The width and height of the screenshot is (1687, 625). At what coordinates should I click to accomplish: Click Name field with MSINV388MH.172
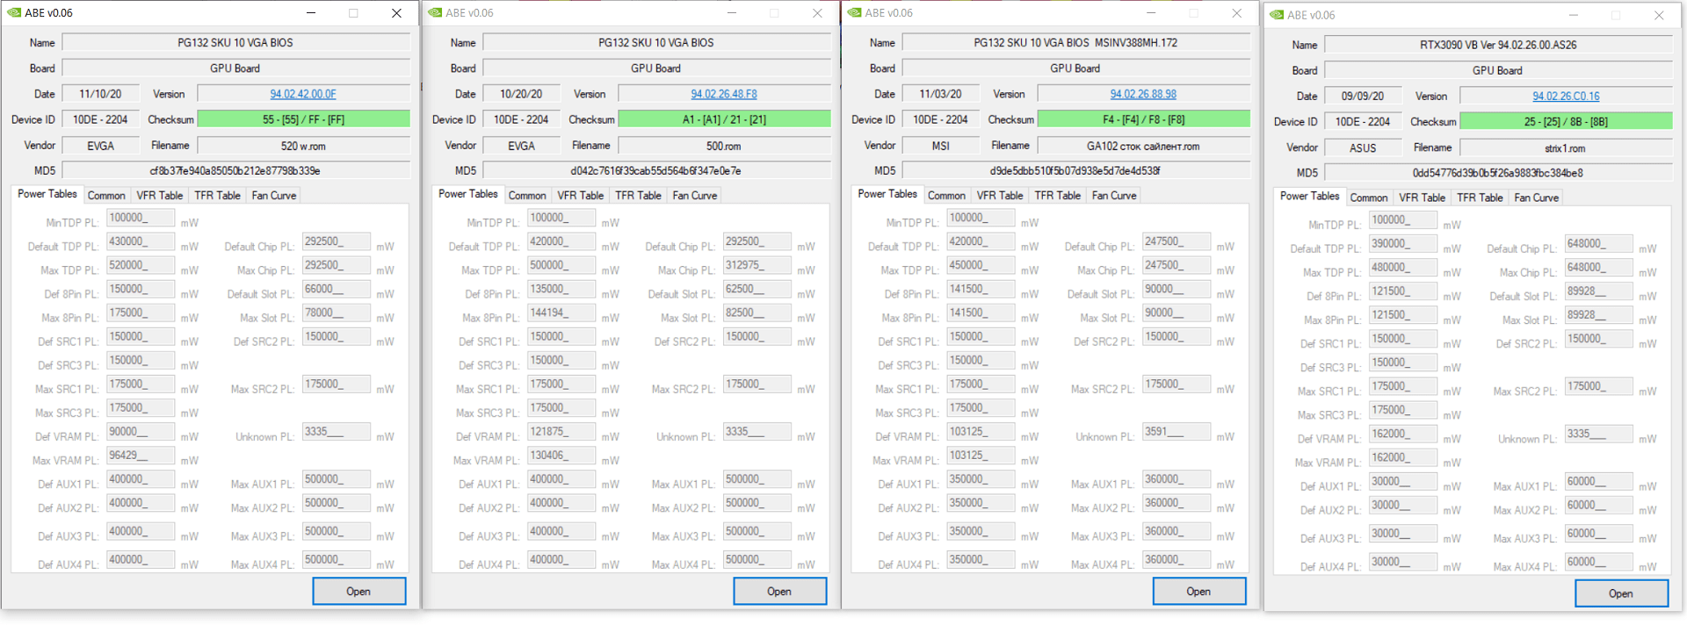[1075, 43]
